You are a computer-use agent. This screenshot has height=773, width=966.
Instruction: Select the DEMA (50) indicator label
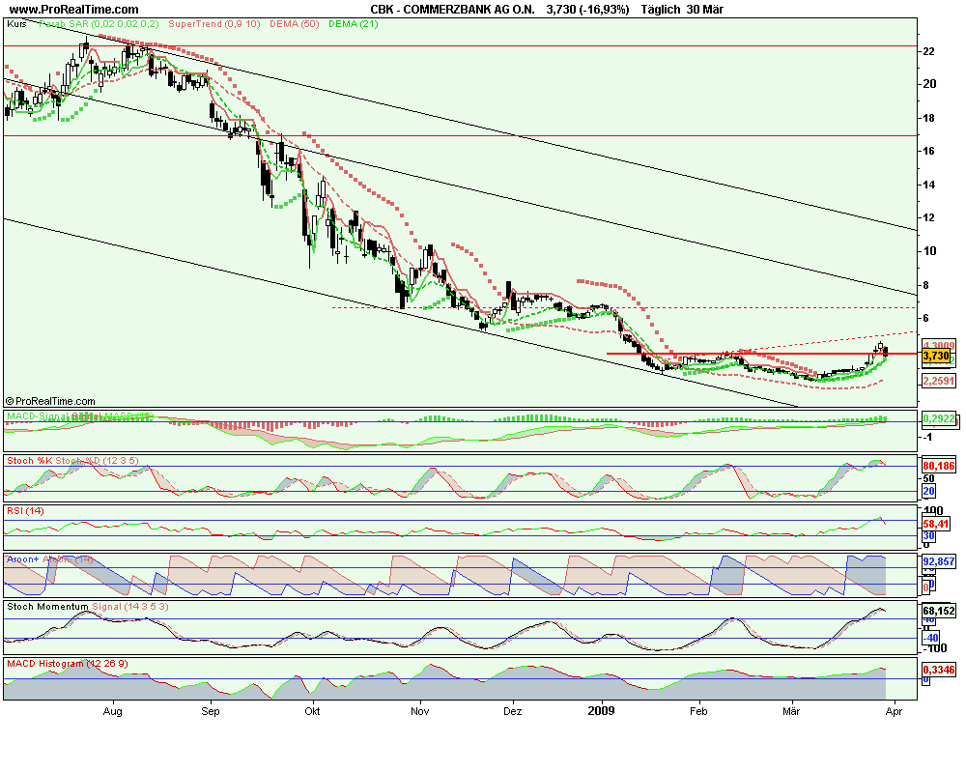(x=294, y=24)
